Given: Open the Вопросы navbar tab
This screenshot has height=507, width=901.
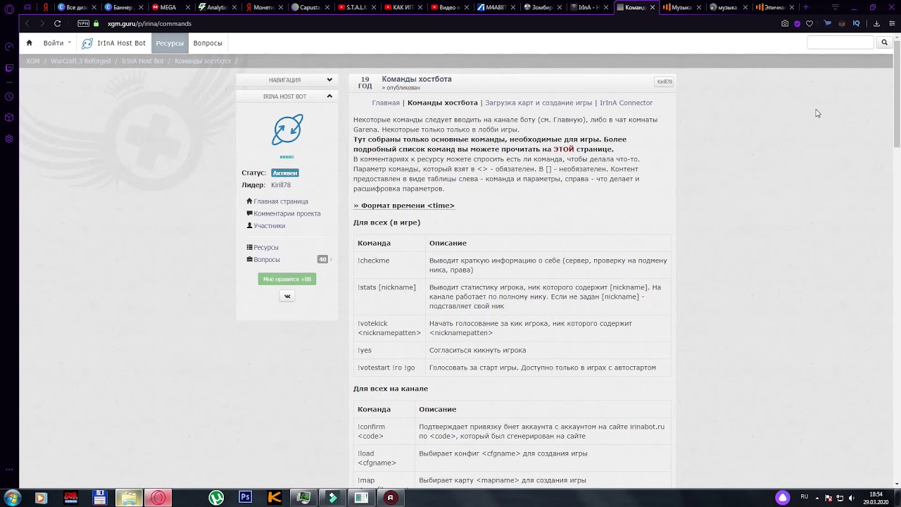Looking at the screenshot, I should click(x=208, y=43).
